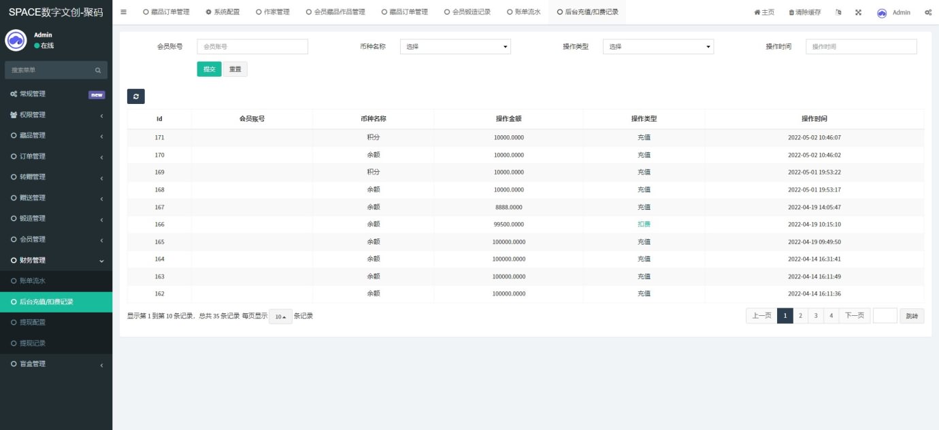The width and height of the screenshot is (939, 430).
Task: Go to pagination page 2
Action: (801, 316)
